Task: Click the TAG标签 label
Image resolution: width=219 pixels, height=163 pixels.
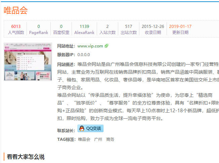Action: tap(67, 139)
